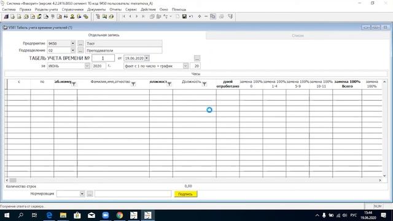Open the Действия menu
Viewport: 393px width, 221px height.
coord(148,9)
